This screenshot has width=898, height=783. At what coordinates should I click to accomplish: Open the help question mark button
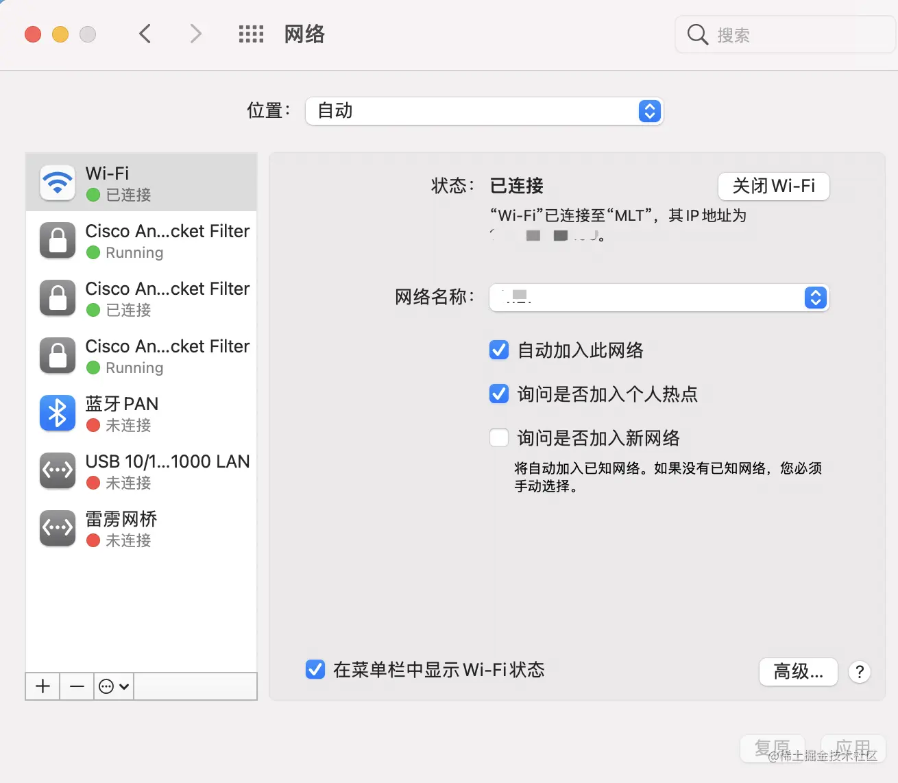[x=860, y=672]
